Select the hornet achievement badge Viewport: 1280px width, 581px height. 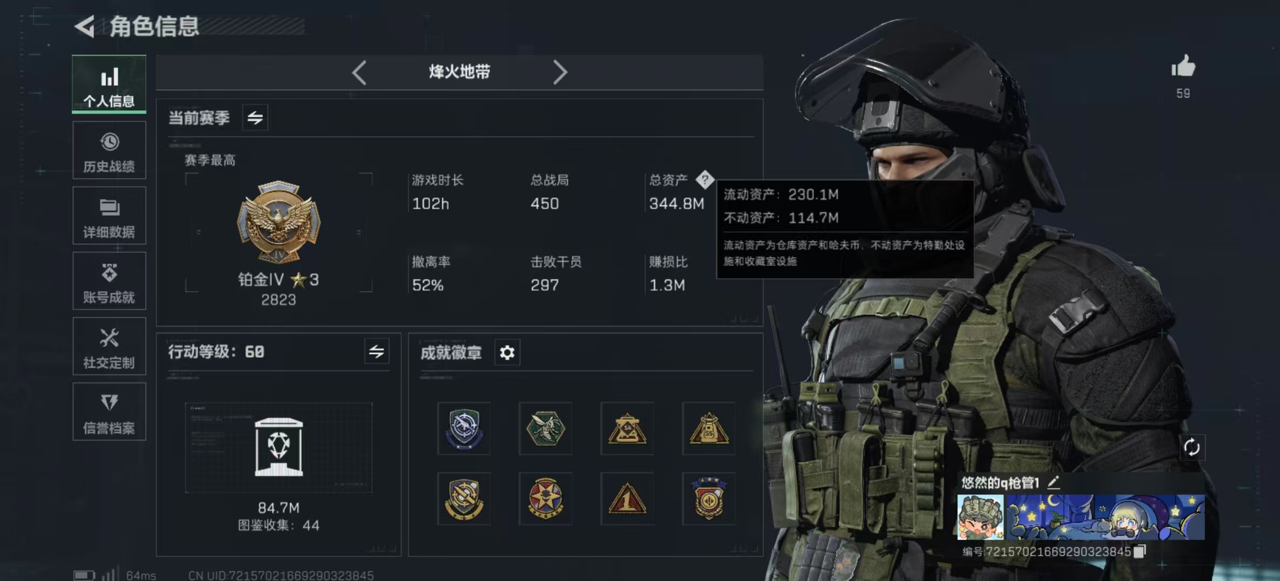(545, 428)
